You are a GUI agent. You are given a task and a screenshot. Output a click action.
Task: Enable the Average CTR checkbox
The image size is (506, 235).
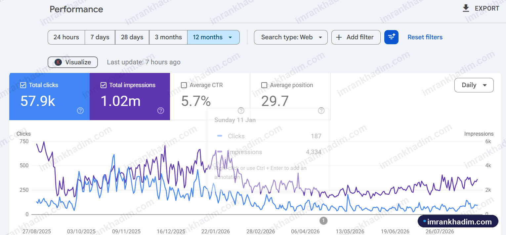point(184,85)
